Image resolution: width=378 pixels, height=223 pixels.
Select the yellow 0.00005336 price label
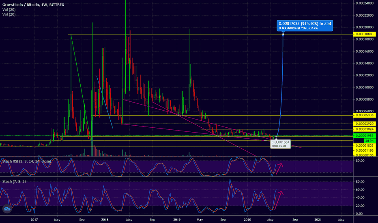365,116
